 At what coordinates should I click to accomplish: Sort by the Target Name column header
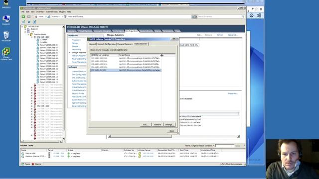coord(140,55)
